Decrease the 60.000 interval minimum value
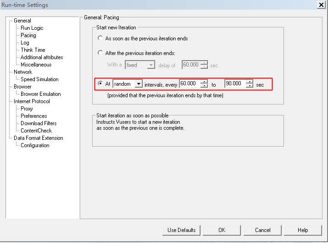The height and width of the screenshot is (243, 328). 204,86
